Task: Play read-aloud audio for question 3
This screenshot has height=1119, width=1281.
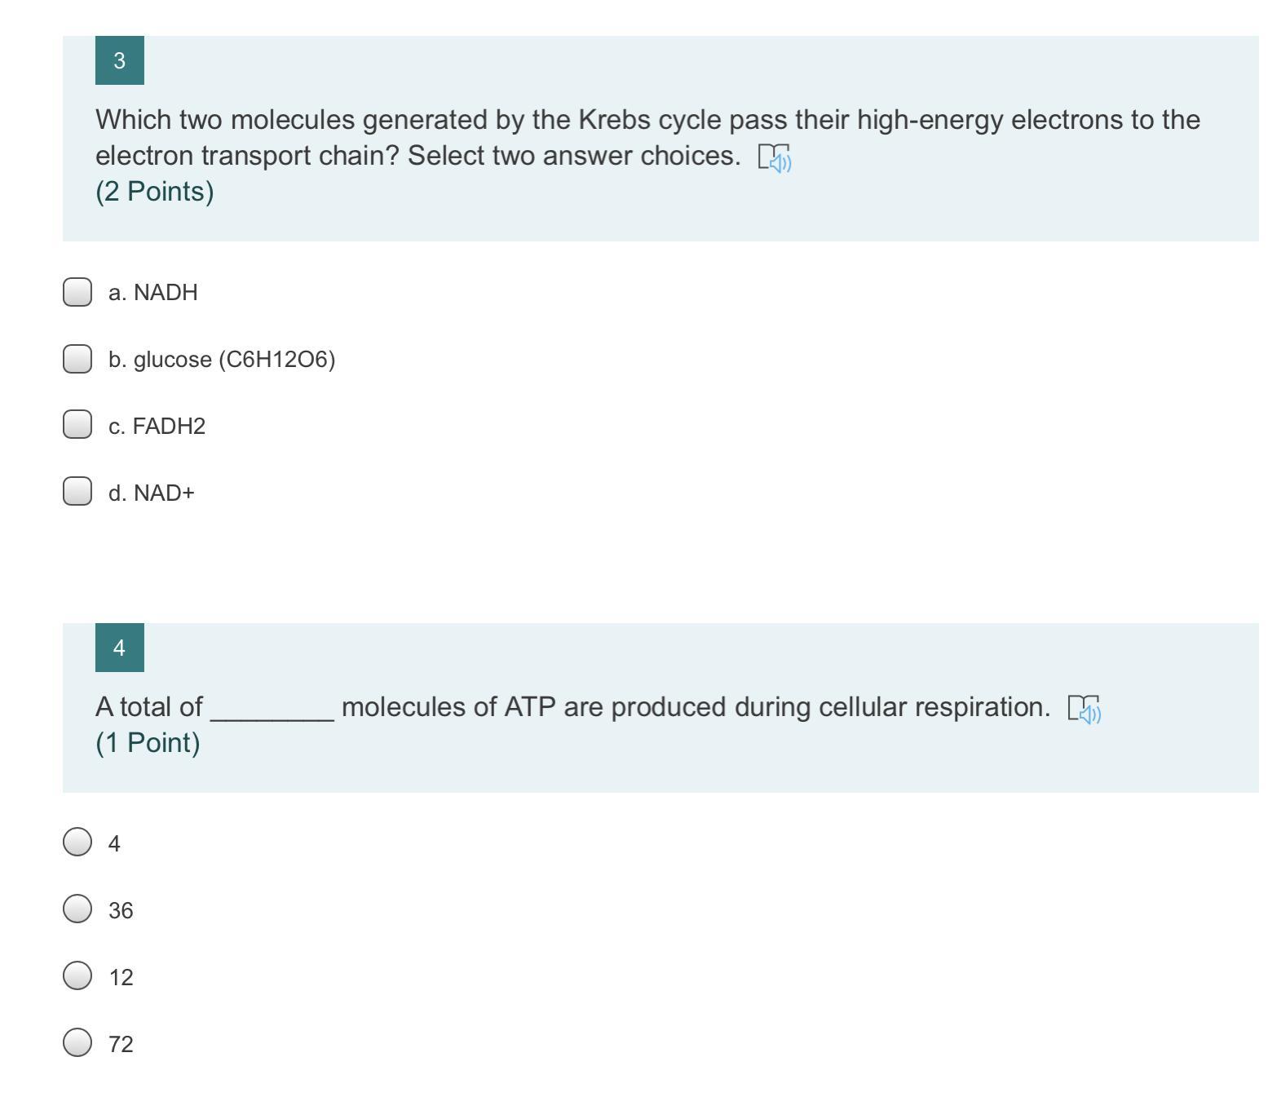Action: (775, 157)
